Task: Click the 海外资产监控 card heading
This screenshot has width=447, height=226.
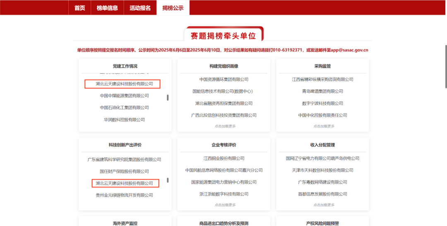Action: pyautogui.click(x=125, y=224)
